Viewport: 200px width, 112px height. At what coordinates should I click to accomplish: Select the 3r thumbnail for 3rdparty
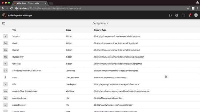pyautogui.click(x=6, y=36)
